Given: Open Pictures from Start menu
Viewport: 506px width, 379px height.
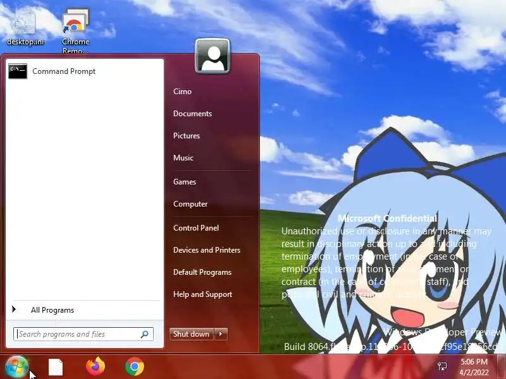Looking at the screenshot, I should tap(187, 136).
